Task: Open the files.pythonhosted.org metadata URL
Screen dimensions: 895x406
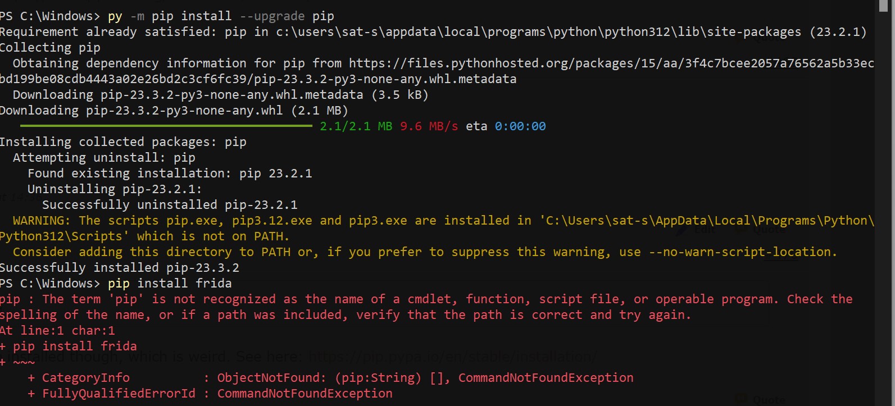Action: (611, 63)
